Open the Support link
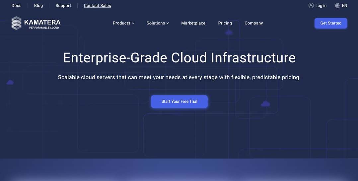Image resolution: width=358 pixels, height=181 pixels. 63,6
